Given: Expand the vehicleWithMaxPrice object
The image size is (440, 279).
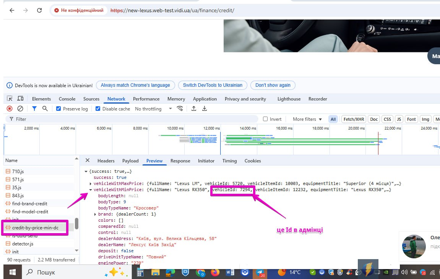Looking at the screenshot, I should [x=91, y=184].
